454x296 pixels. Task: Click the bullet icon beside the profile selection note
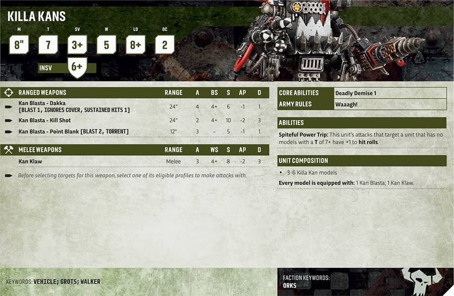[x=8, y=175]
